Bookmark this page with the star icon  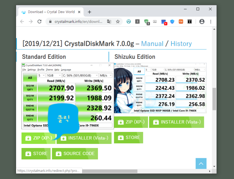click(x=118, y=22)
